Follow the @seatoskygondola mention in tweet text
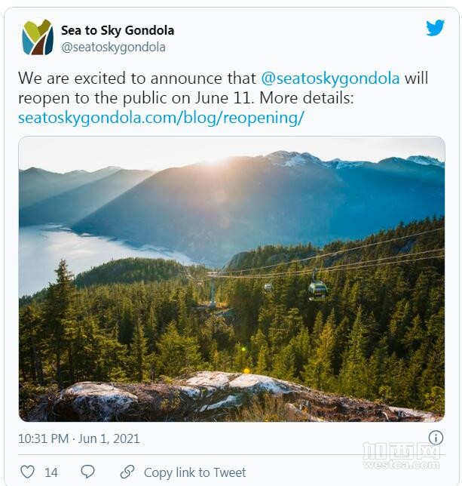Screen dimensions: 462x486 pyautogui.click(x=330, y=78)
